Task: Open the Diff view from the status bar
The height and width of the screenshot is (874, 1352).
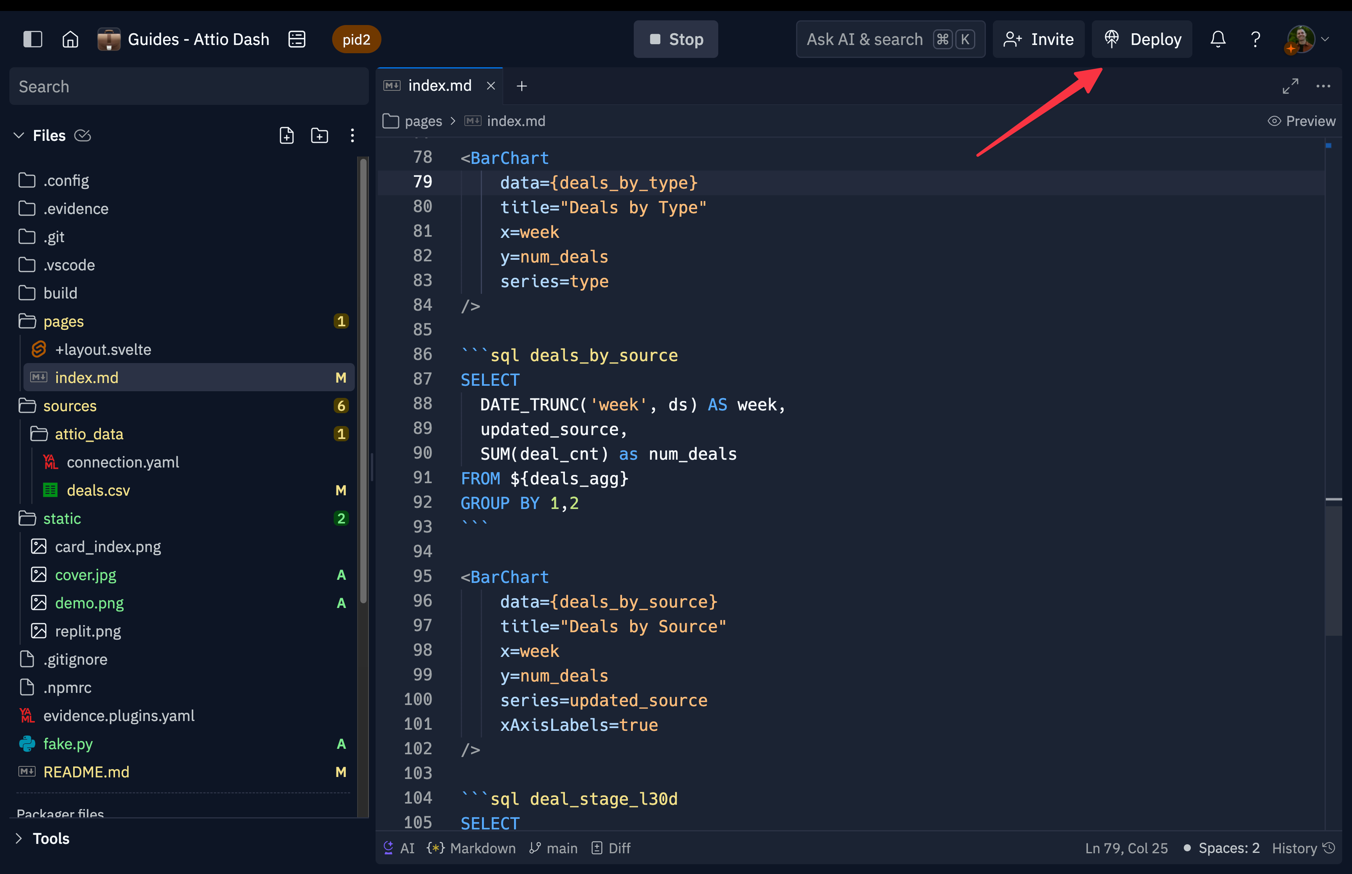Action: click(x=610, y=848)
